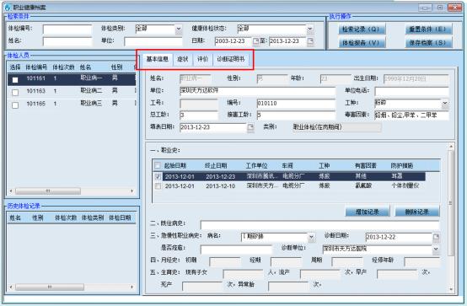Click into the 既往病史 text field

[319, 224]
